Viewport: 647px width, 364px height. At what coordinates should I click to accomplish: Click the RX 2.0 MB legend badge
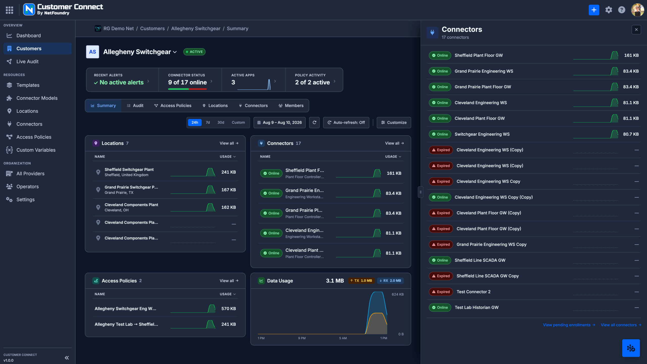pyautogui.click(x=390, y=281)
